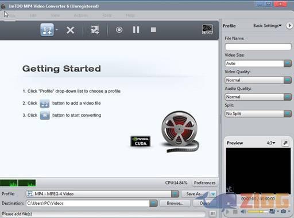The image size is (294, 218).
Task: Open the Help menu
Action: (x=130, y=15)
